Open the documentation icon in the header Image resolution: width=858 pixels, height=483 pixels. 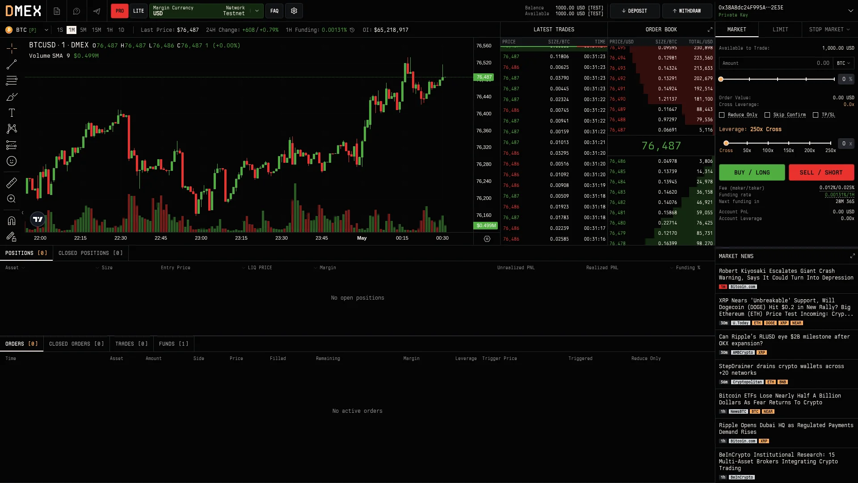[x=57, y=11]
